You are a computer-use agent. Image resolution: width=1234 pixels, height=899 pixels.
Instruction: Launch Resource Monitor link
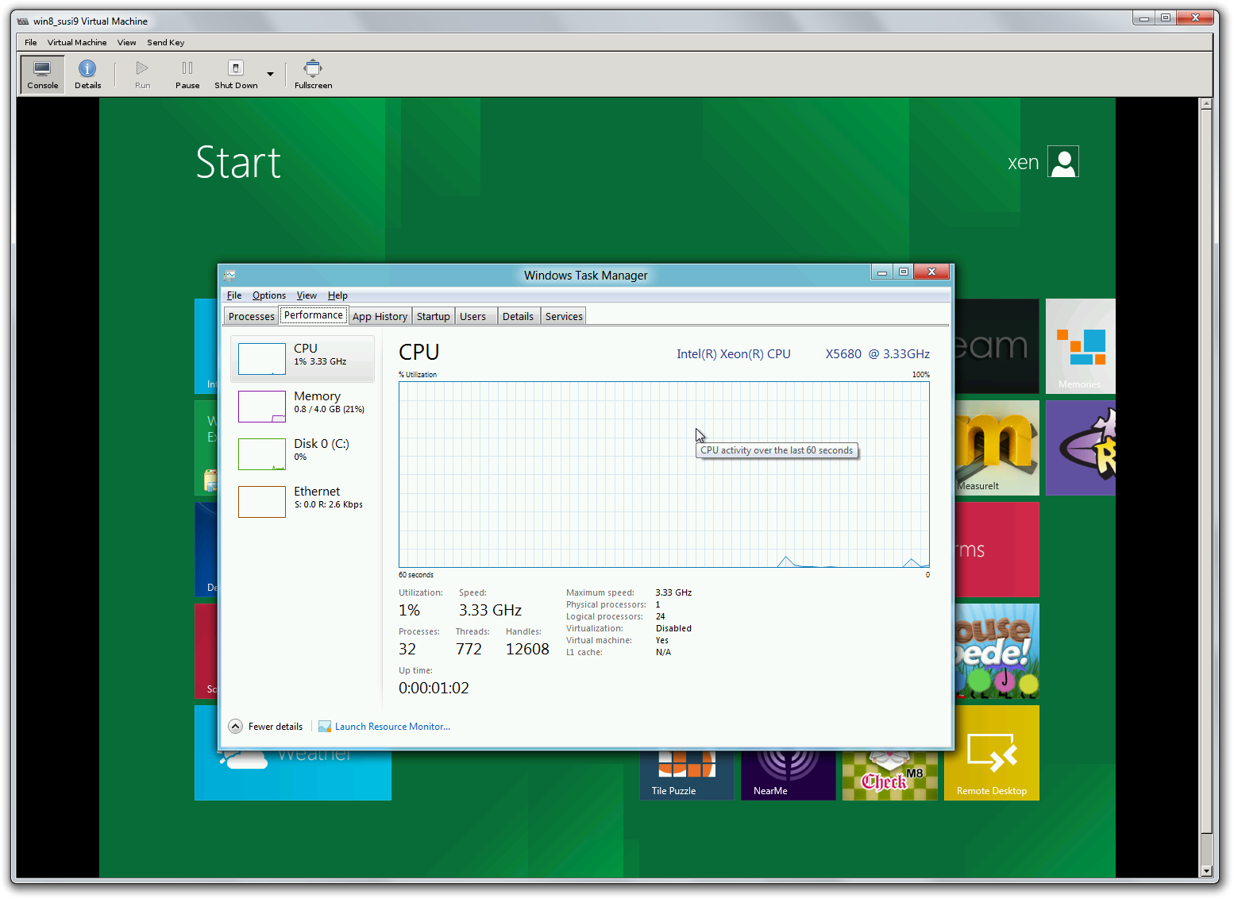pos(392,727)
